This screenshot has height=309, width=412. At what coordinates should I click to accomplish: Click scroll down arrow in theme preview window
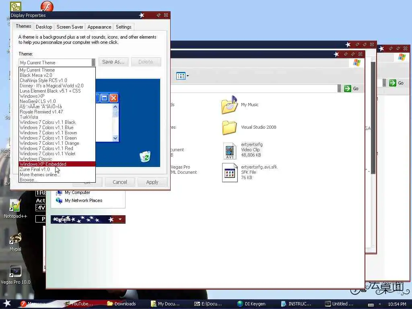pos(115,138)
